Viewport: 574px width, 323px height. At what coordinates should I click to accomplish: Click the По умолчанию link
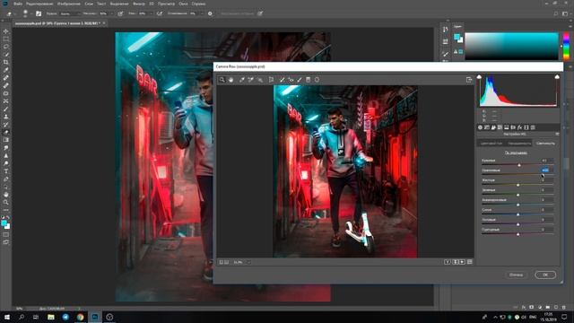point(516,153)
